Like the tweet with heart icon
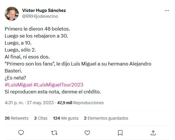Viewport: 175px width, 140px height. (x=87, y=133)
